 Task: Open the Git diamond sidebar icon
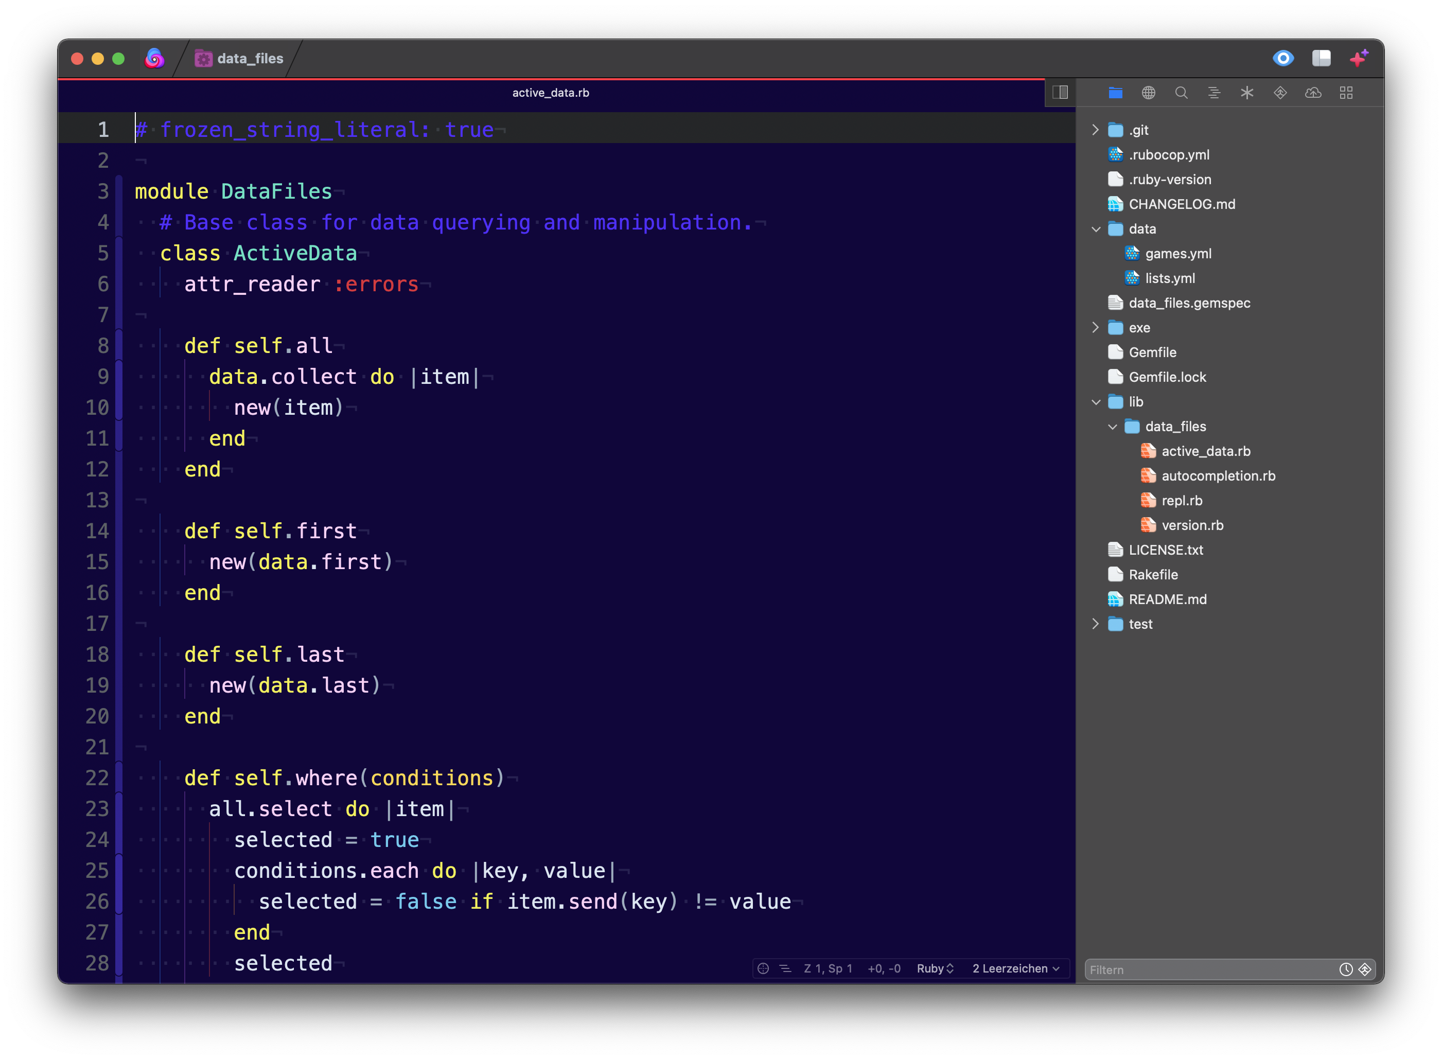click(1280, 93)
